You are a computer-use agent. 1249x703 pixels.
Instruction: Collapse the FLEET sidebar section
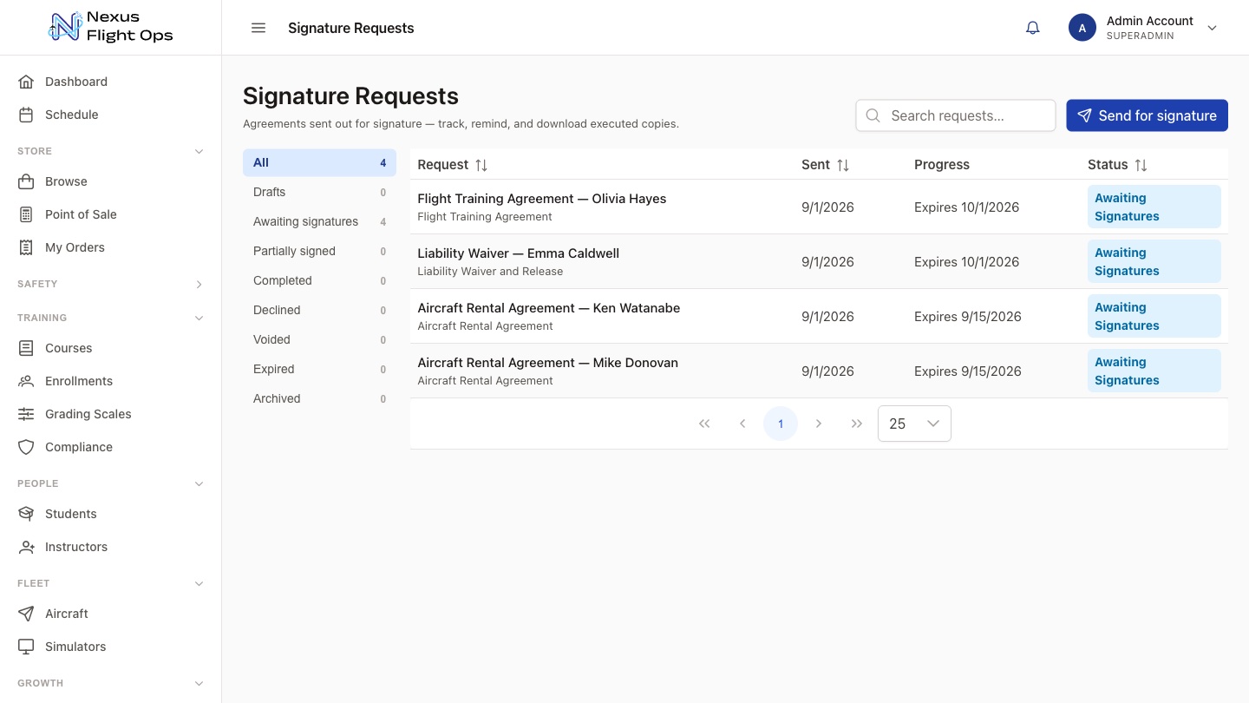(x=199, y=583)
